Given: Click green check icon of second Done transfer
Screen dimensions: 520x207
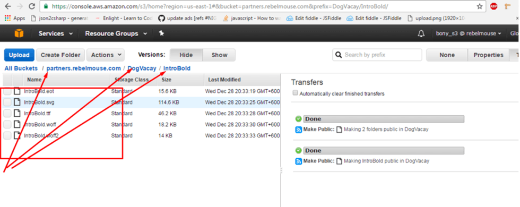Looking at the screenshot, I should (x=298, y=151).
